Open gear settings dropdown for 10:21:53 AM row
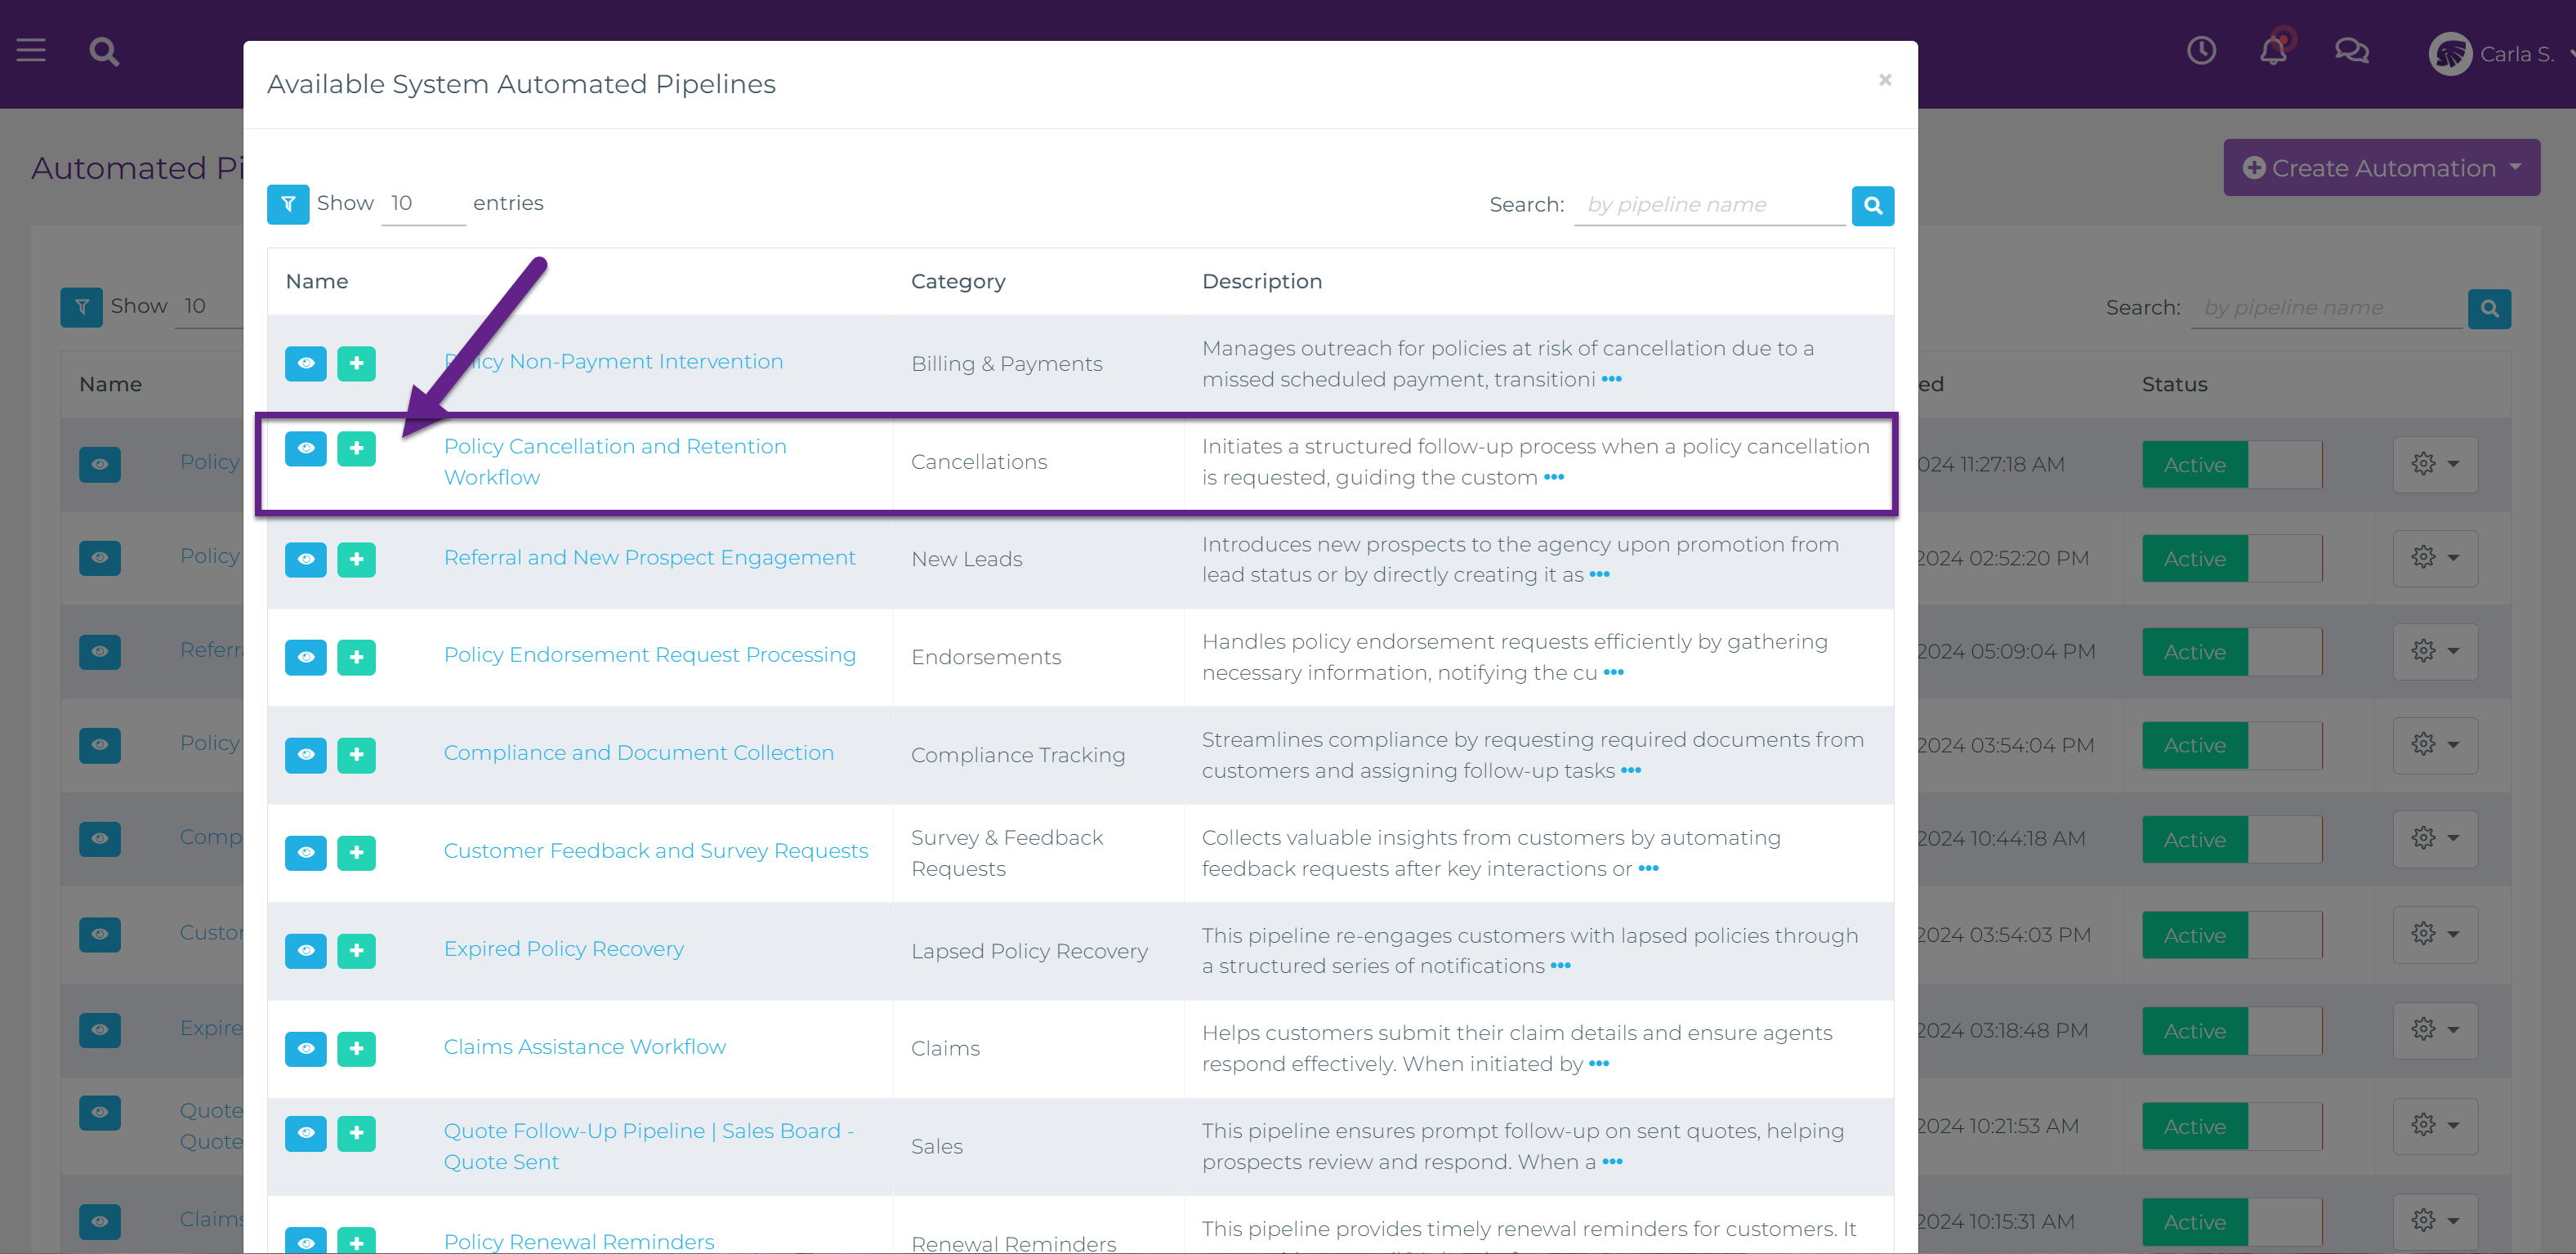The height and width of the screenshot is (1254, 2576). [x=2435, y=1127]
